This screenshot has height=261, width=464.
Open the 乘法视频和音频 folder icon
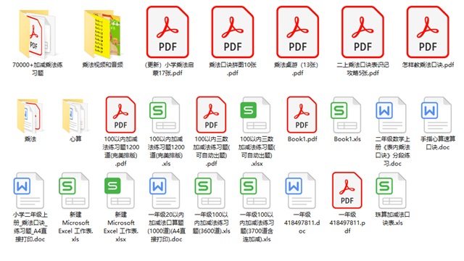102,34
